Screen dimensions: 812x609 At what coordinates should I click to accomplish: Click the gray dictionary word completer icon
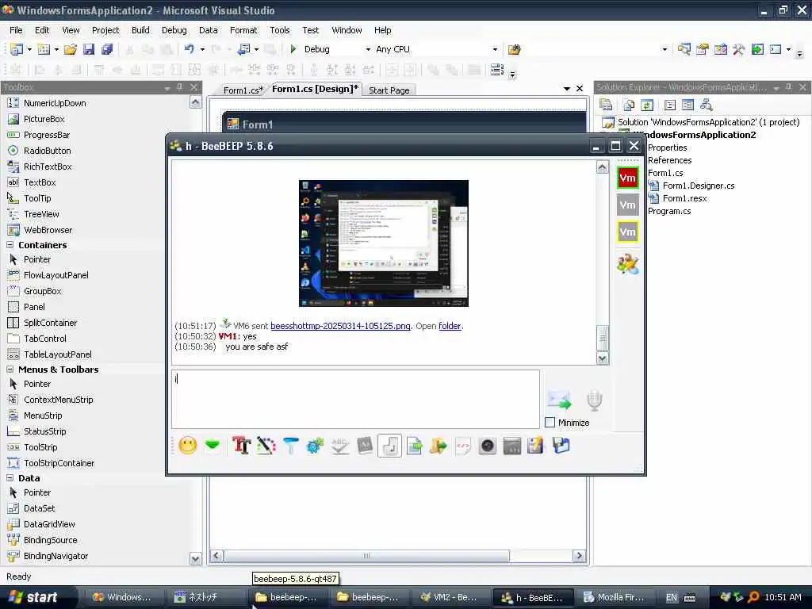(365, 446)
